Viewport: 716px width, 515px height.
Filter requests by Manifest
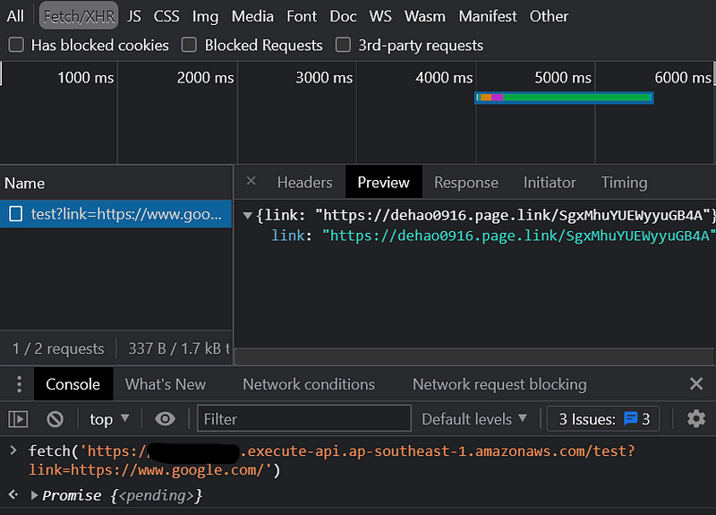click(488, 16)
